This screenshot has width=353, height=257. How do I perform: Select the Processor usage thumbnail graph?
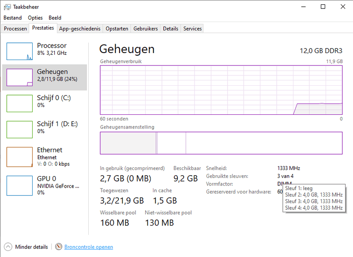pos(19,51)
